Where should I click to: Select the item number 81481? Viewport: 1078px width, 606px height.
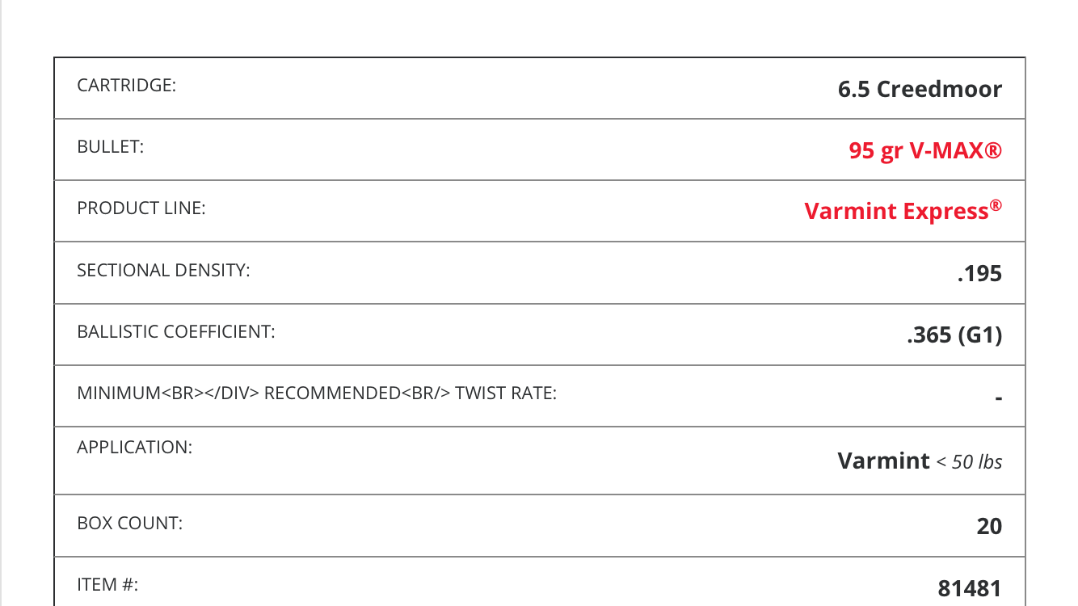tap(971, 588)
